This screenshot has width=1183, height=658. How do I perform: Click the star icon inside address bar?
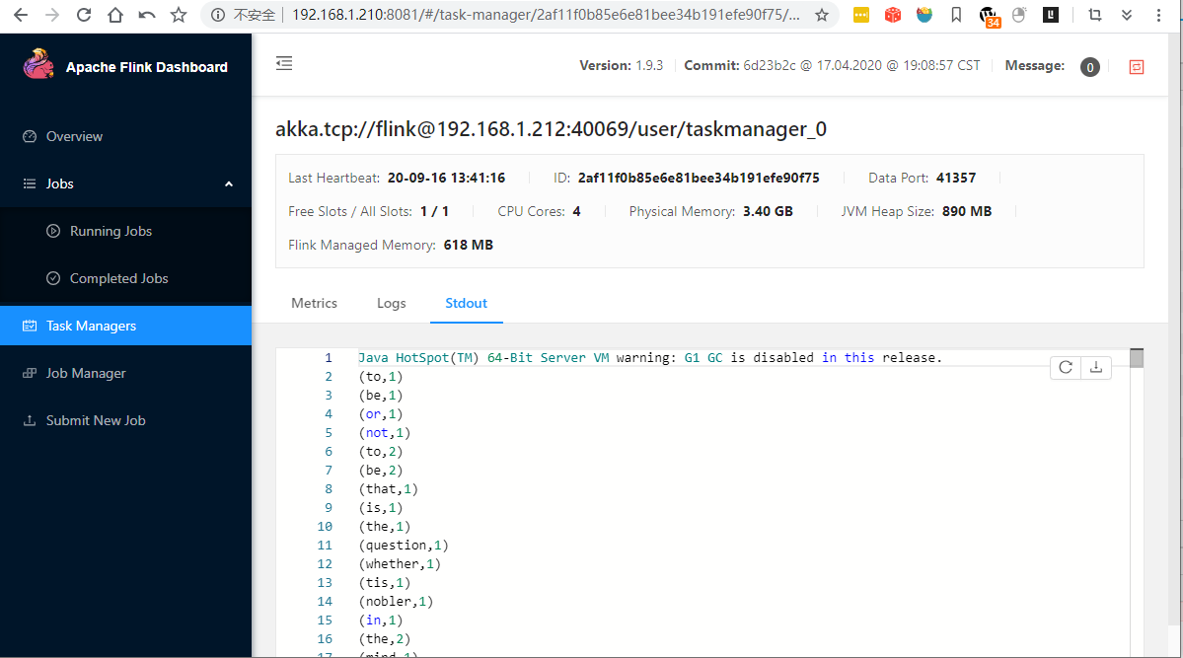pos(822,15)
